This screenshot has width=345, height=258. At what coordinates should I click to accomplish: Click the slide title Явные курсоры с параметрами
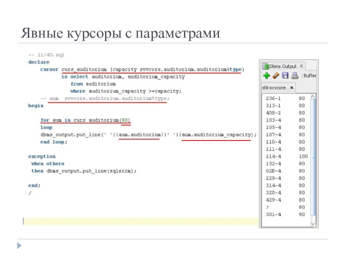click(x=121, y=33)
